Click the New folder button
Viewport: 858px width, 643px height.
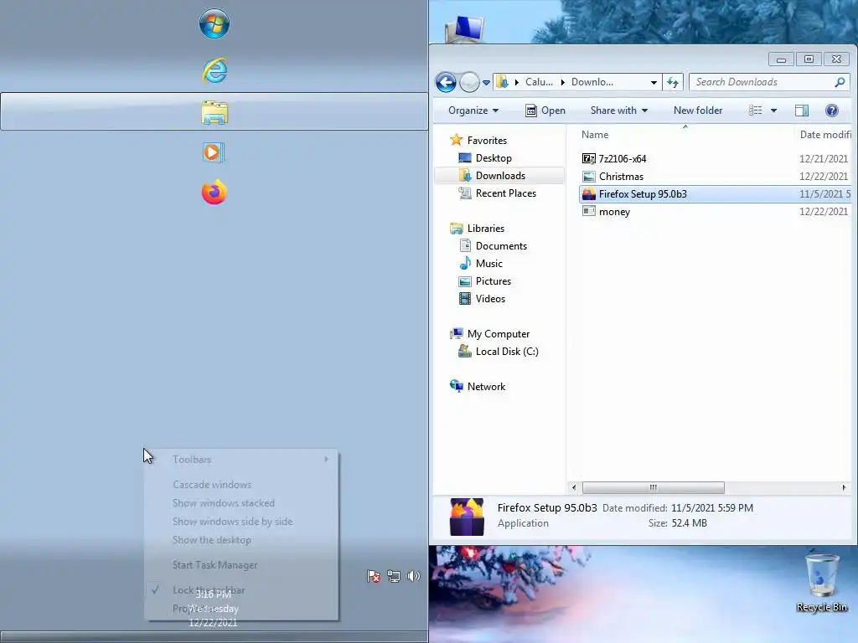pyautogui.click(x=698, y=111)
